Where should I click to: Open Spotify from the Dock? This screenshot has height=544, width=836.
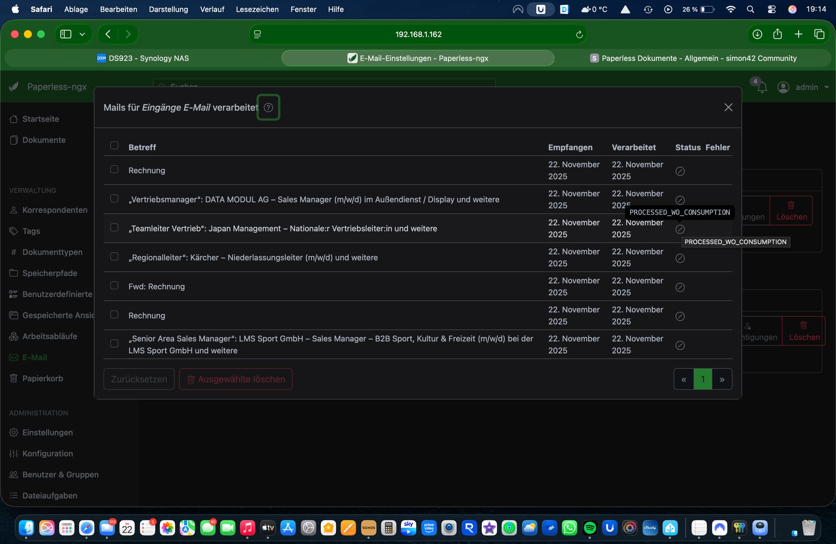[x=590, y=528]
